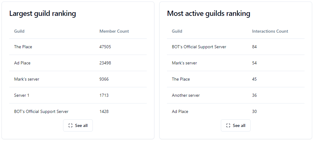
Task: Click the Most active guilds ranking title
Action: point(209,13)
